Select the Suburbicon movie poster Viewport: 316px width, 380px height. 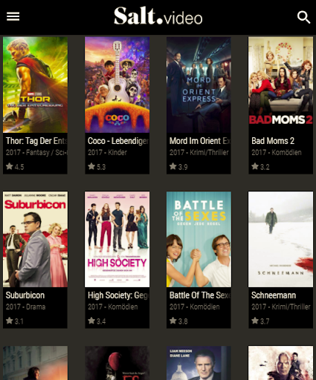[x=35, y=239]
